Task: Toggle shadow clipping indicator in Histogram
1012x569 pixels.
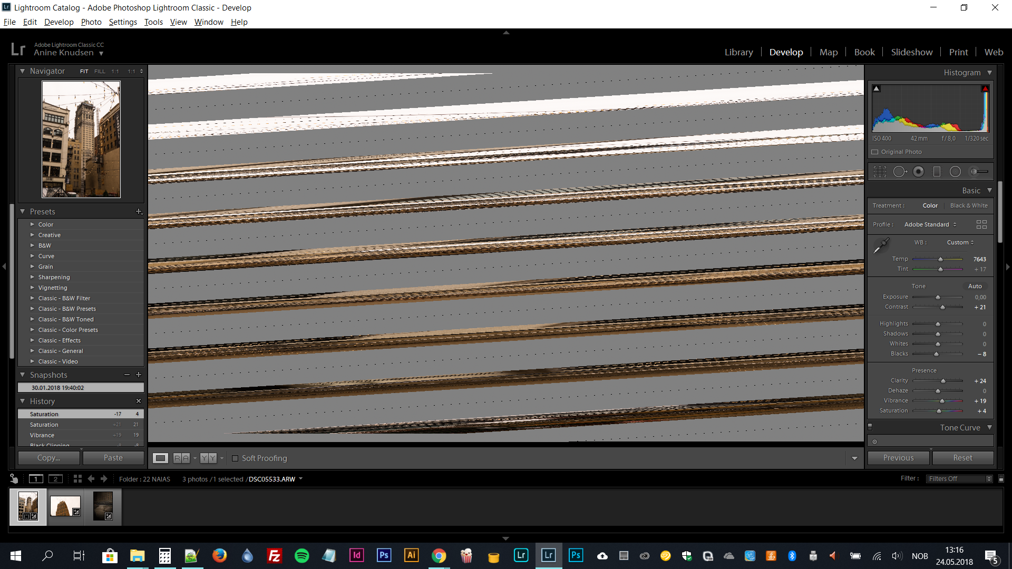Action: tap(877, 89)
